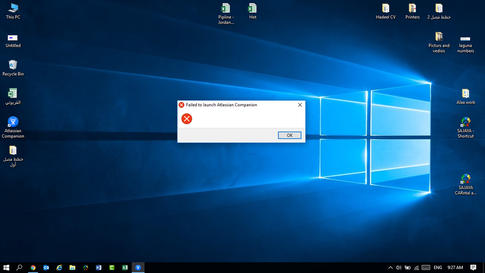The width and height of the screenshot is (485, 273).
Task: Open the battery power status icon
Action: click(x=408, y=268)
